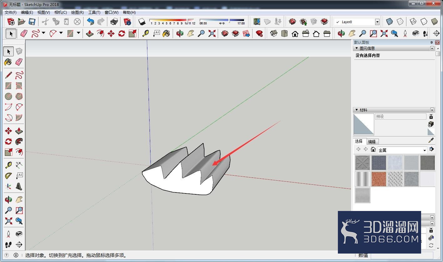Select the Axes tool
The width and height of the screenshot is (443, 262).
8,187
